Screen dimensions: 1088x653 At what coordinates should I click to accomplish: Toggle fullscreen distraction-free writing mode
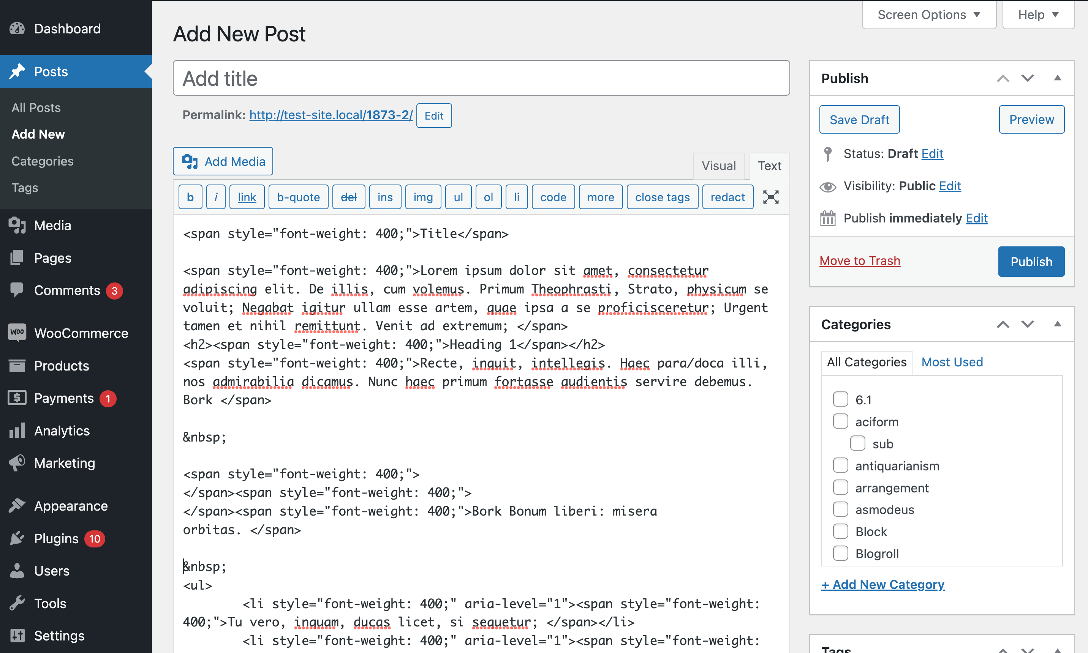point(770,197)
